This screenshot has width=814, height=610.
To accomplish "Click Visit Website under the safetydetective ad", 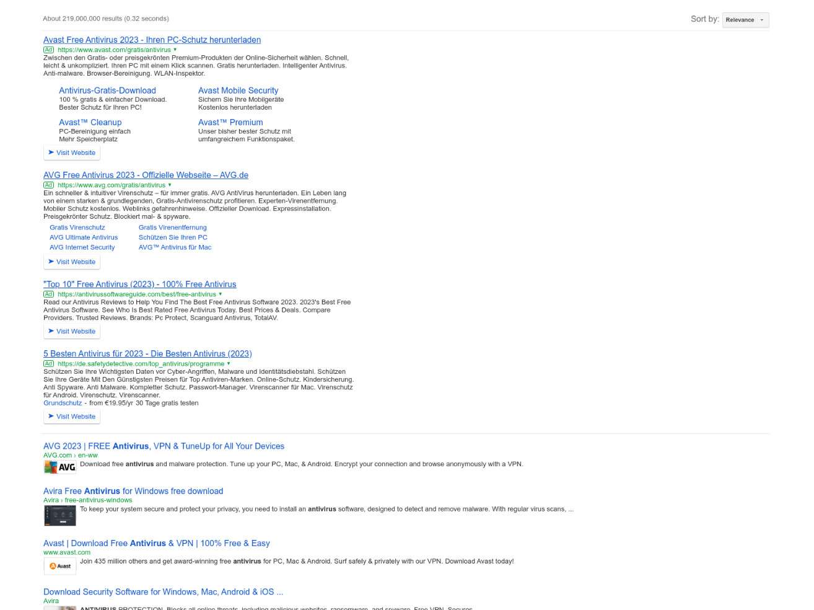I will (72, 416).
